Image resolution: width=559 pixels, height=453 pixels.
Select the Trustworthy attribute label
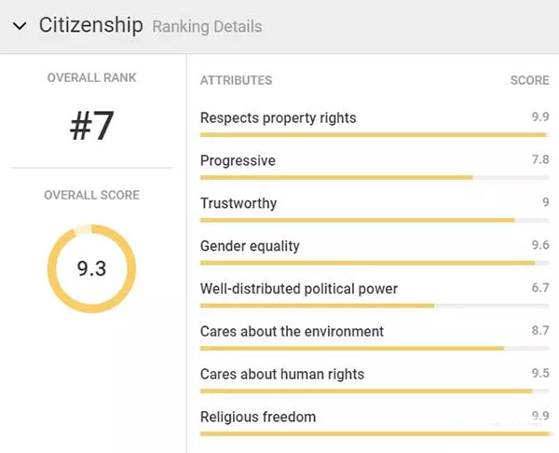point(239,203)
